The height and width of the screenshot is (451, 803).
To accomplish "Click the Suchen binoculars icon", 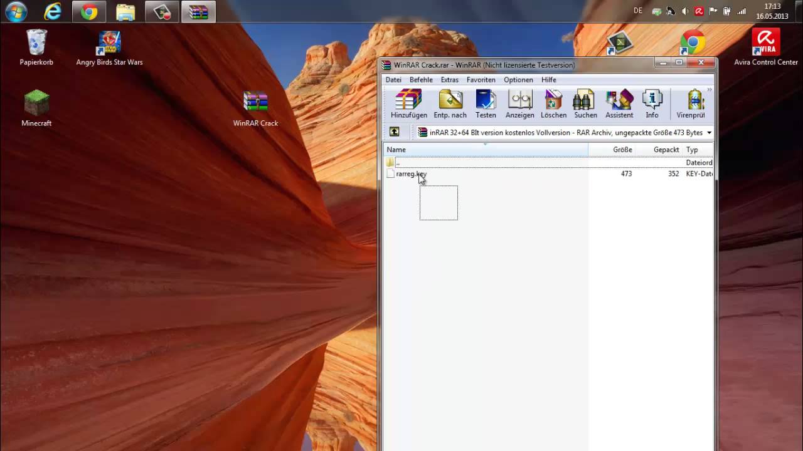I will click(x=585, y=104).
